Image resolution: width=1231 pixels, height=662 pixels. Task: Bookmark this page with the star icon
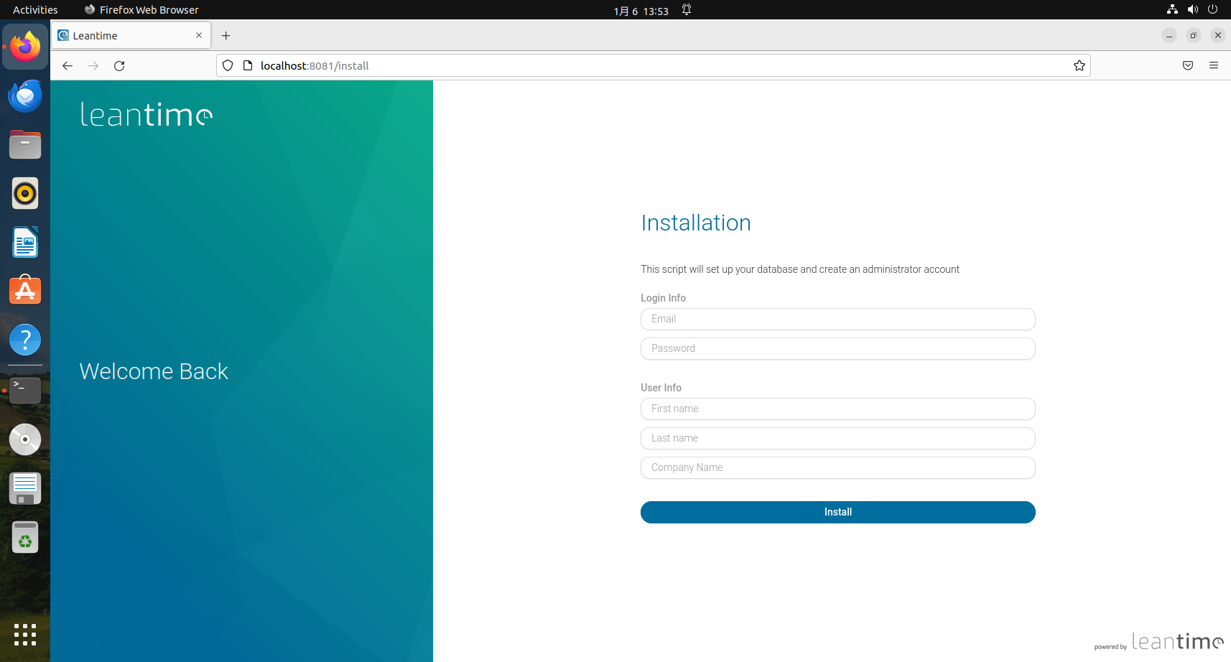[x=1079, y=65]
